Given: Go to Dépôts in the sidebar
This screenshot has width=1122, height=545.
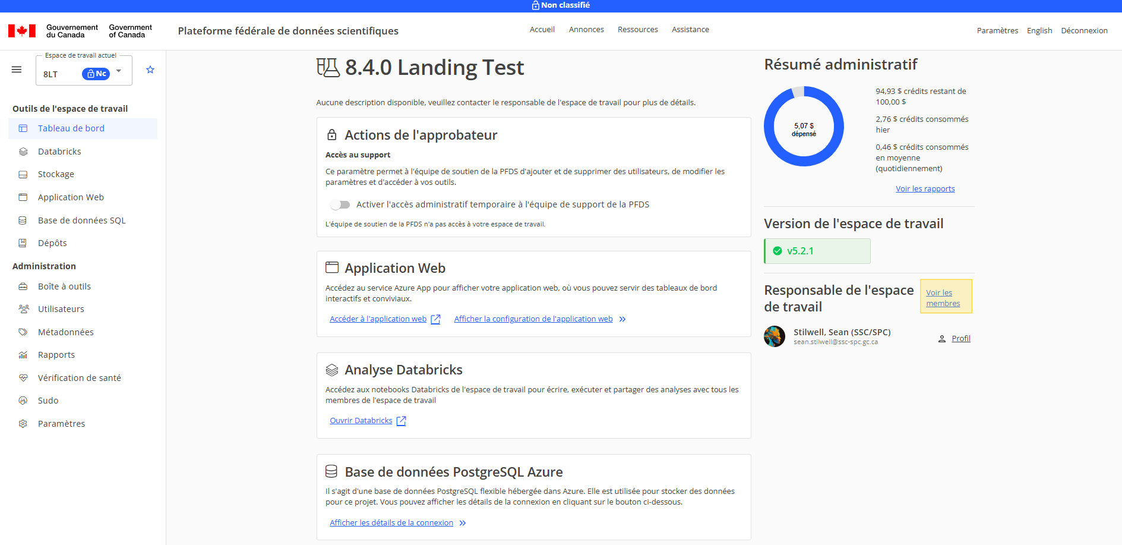Looking at the screenshot, I should 52,243.
